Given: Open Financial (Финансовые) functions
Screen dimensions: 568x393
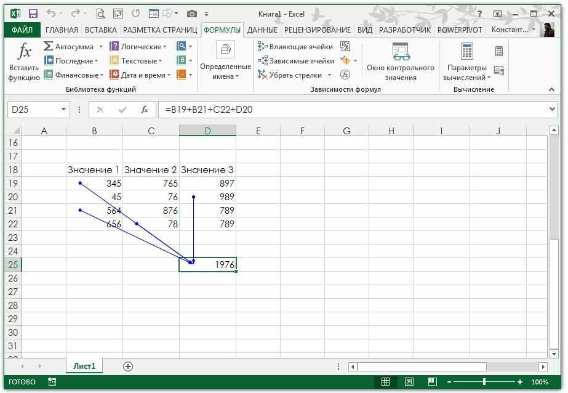Looking at the screenshot, I should (73, 75).
